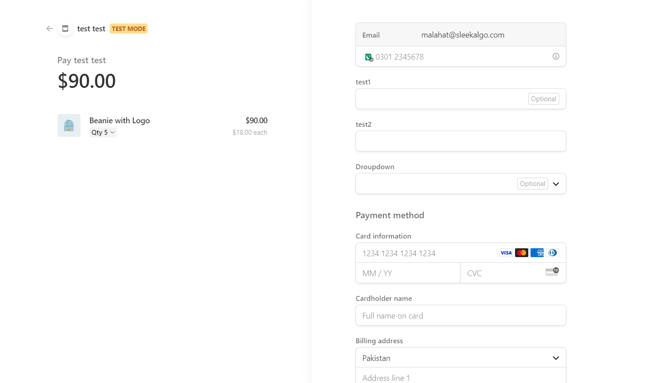Click the Diners Club icon
This screenshot has height=383, width=668.
(x=552, y=253)
